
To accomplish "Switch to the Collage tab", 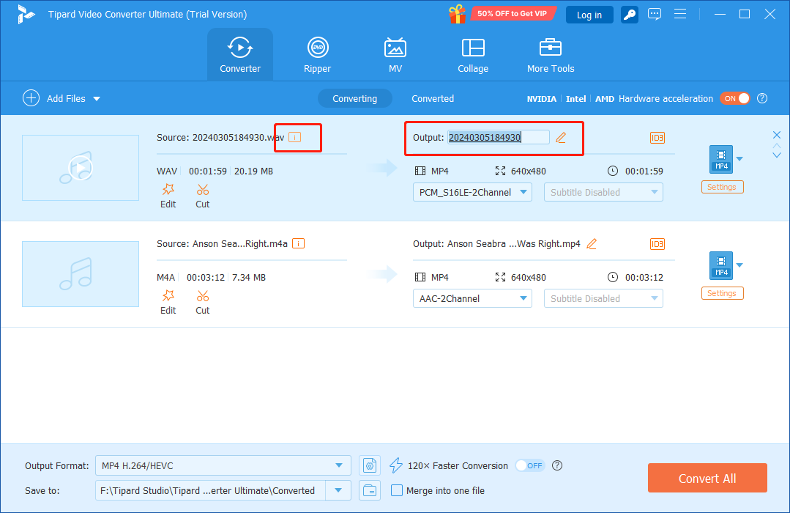I will click(x=472, y=54).
